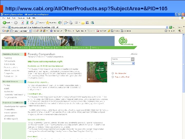Click the Forestry Compendium cover image
Image resolution: width=185 pixels, height=139 pixels.
[97, 72]
